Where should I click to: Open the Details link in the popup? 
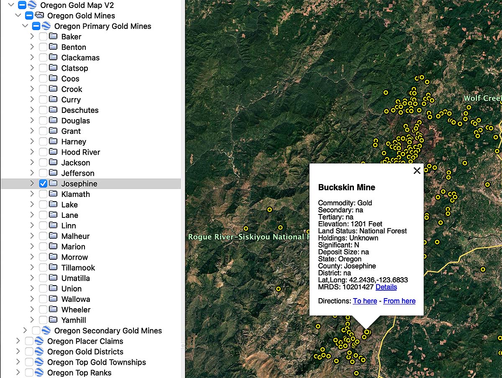click(386, 287)
